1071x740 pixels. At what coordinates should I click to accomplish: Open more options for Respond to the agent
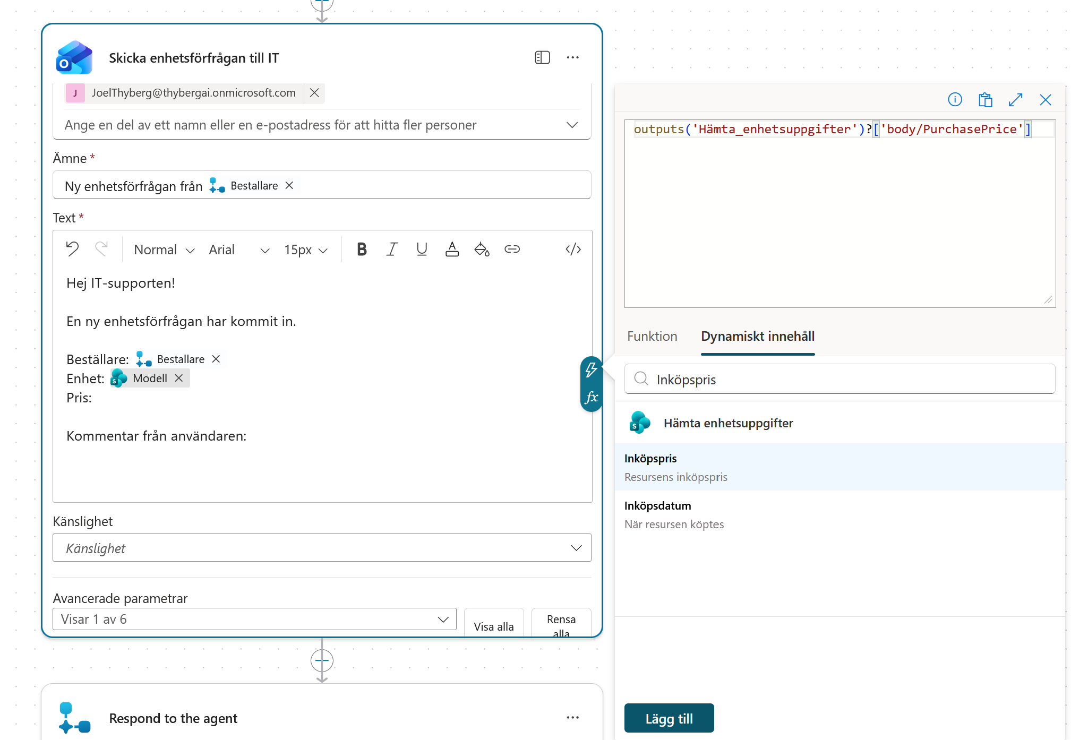tap(572, 718)
